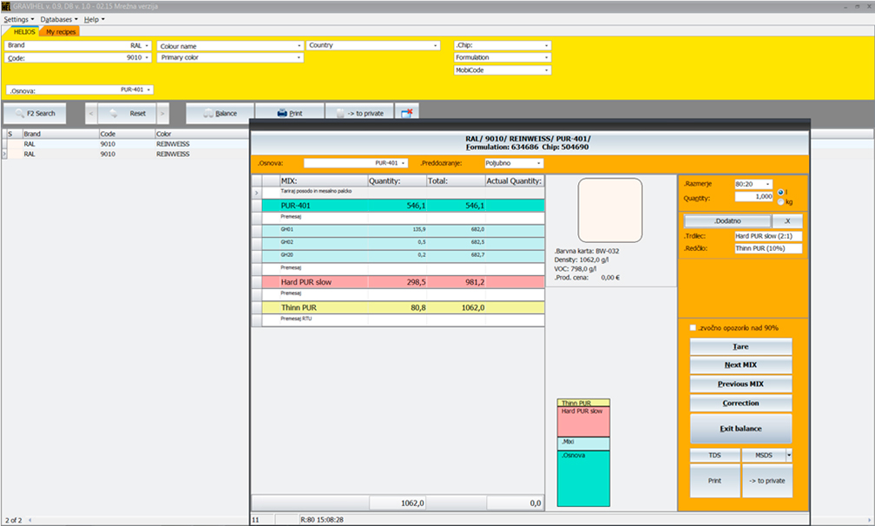
Task: Open the orange bar Osnova PUR-401 dropdown
Action: tap(404, 163)
